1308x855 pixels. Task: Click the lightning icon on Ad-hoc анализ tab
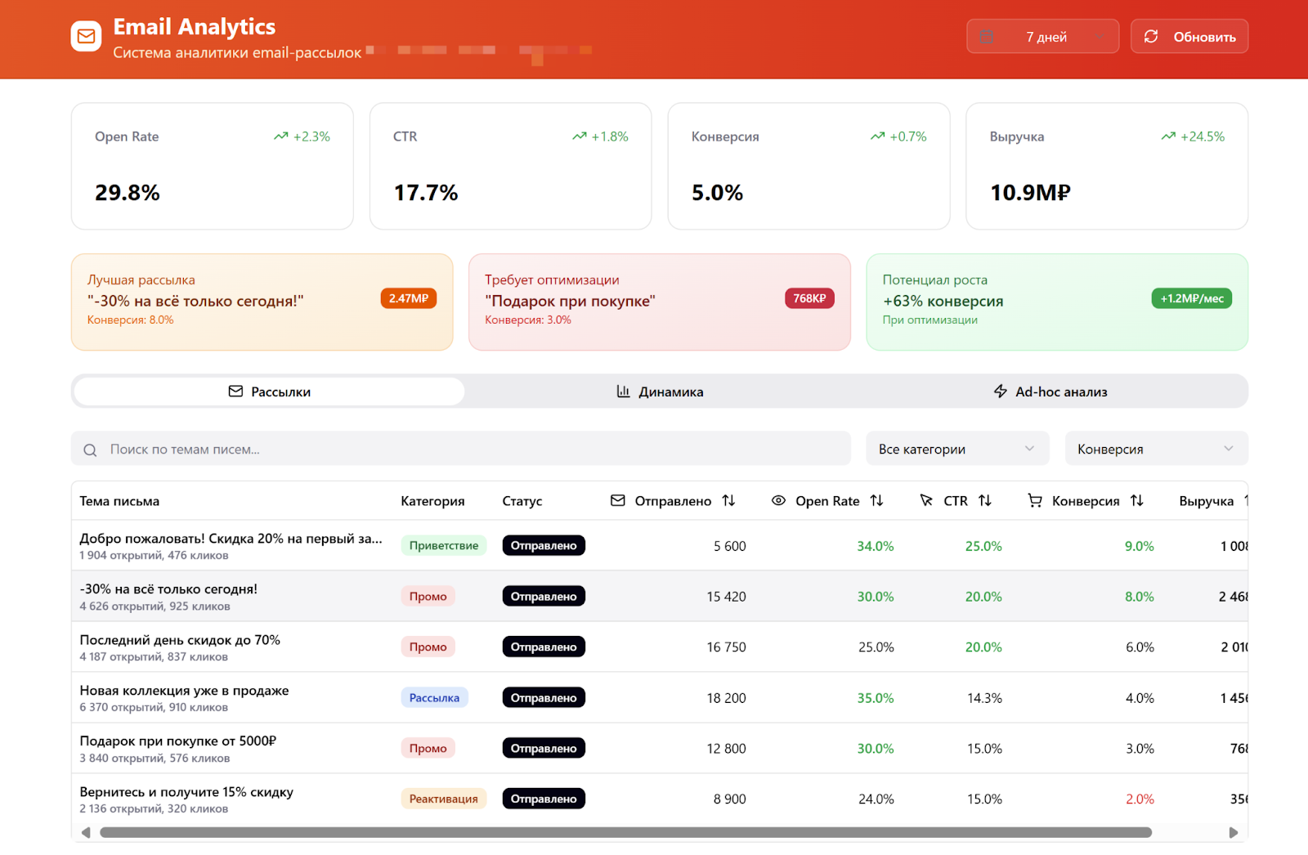1001,392
